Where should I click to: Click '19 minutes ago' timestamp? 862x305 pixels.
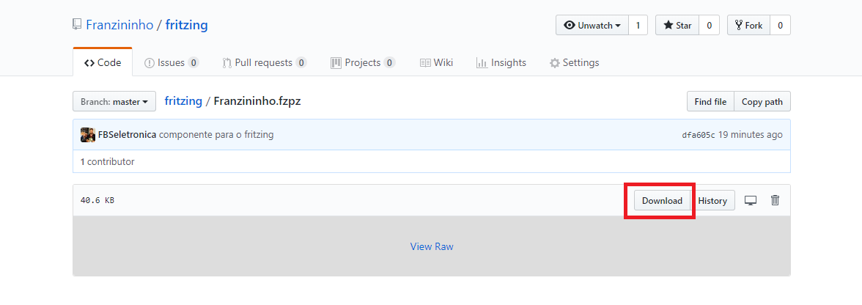(751, 135)
